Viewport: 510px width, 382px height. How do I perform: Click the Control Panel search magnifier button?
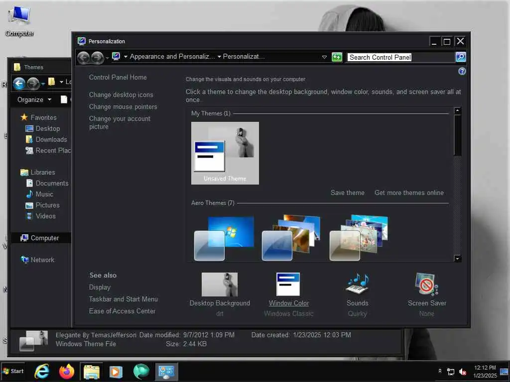461,57
